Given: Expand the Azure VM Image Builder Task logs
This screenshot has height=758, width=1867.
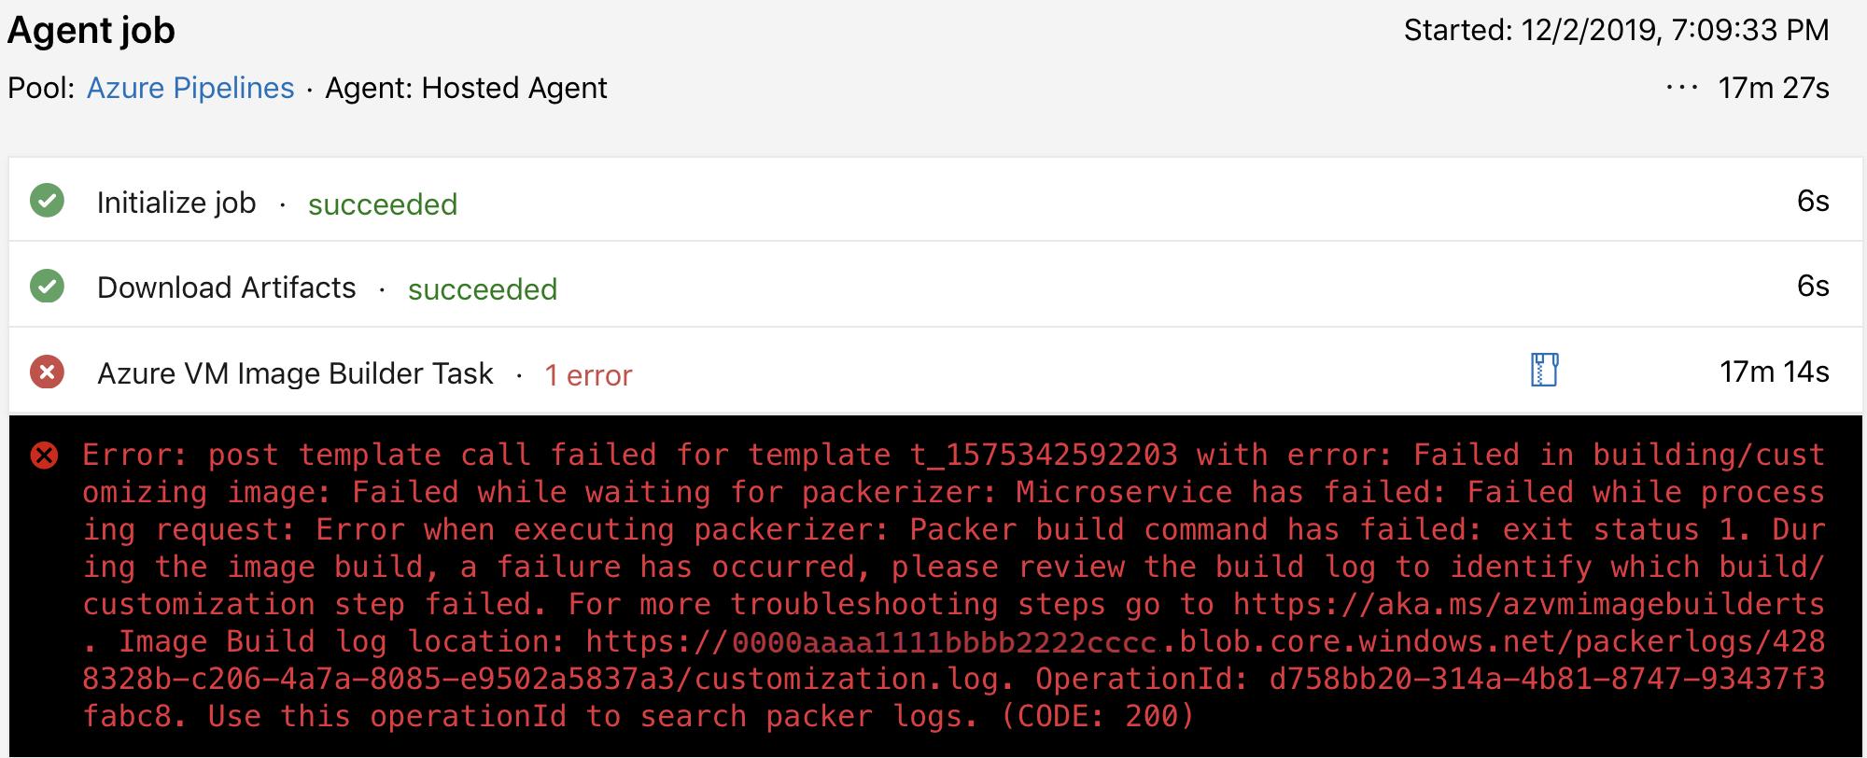Looking at the screenshot, I should click(x=295, y=372).
